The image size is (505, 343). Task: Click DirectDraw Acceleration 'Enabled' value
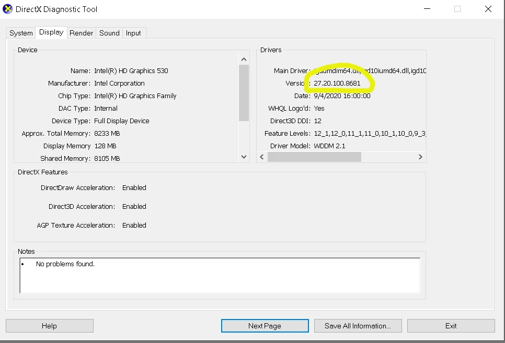pos(134,187)
